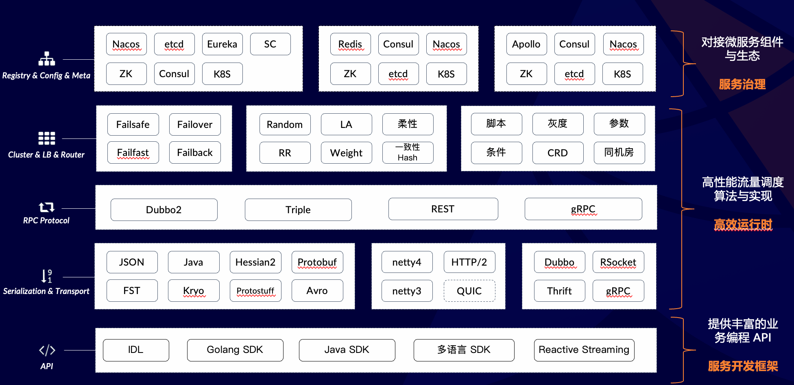Click the Registry & Config & Meta hierarchy icon
The width and height of the screenshot is (794, 385).
[47, 59]
